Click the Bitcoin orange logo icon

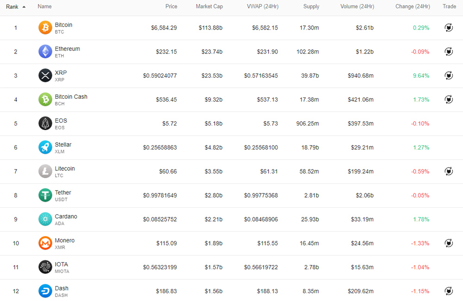[x=45, y=28]
